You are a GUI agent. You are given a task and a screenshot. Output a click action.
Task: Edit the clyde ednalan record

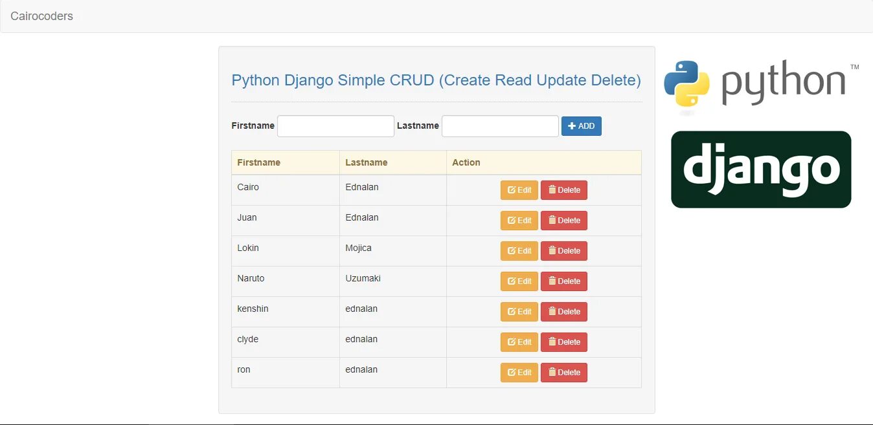(x=519, y=342)
